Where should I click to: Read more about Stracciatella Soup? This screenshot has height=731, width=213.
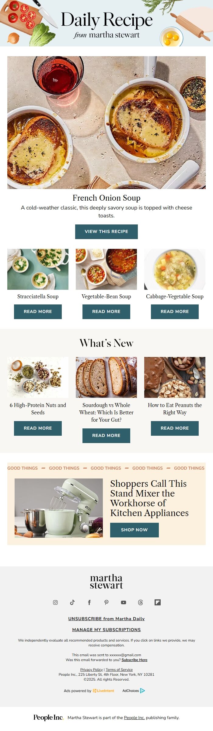click(x=38, y=311)
